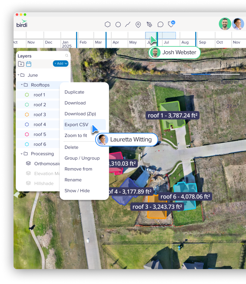Click the 5,890 m³ volume label
The image size is (246, 284).
click(x=230, y=82)
